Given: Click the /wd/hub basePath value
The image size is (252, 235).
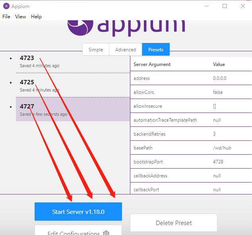Looking at the screenshot, I should point(222,148).
